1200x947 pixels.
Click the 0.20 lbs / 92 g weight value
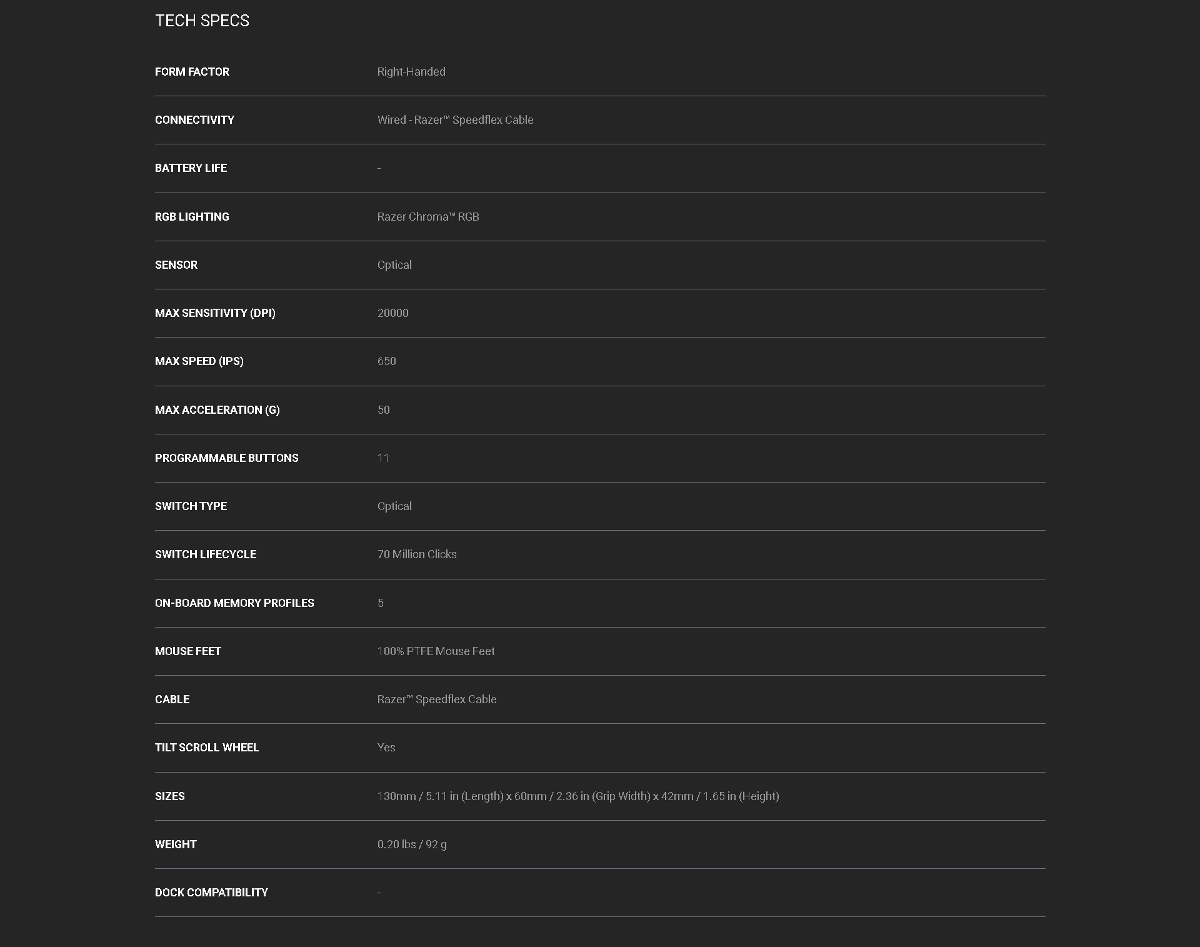pos(412,844)
